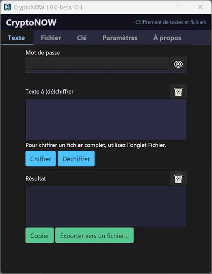
Task: Toggle password visibility with the eye icon
Action: (x=178, y=64)
